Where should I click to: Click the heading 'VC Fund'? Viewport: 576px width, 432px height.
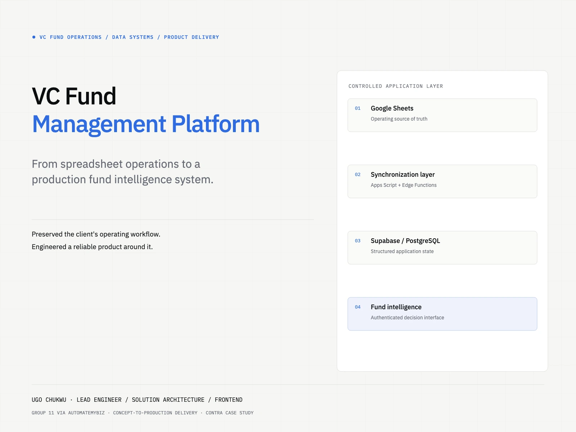tap(74, 96)
